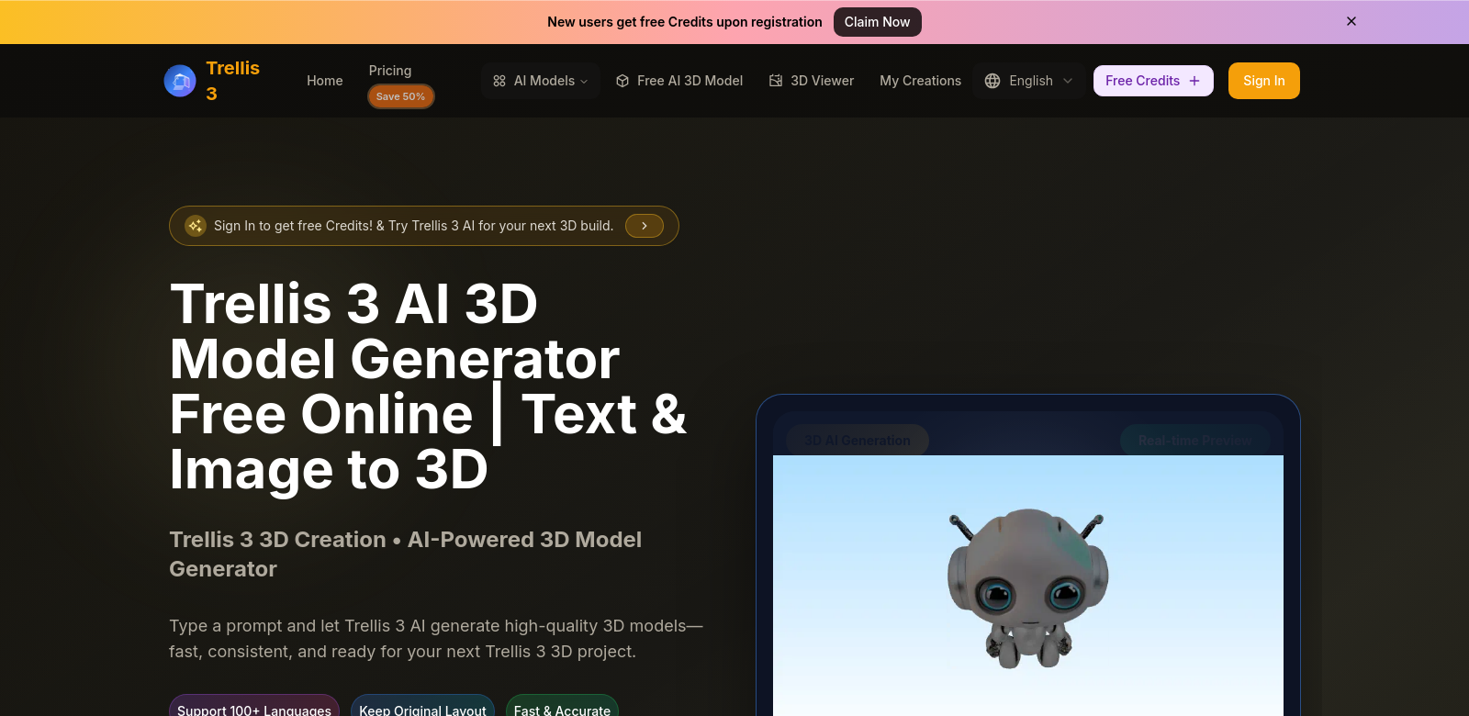Image resolution: width=1469 pixels, height=716 pixels.
Task: Click the main Trellis 3 AI 3D Model Generator heading
Action: 428,386
